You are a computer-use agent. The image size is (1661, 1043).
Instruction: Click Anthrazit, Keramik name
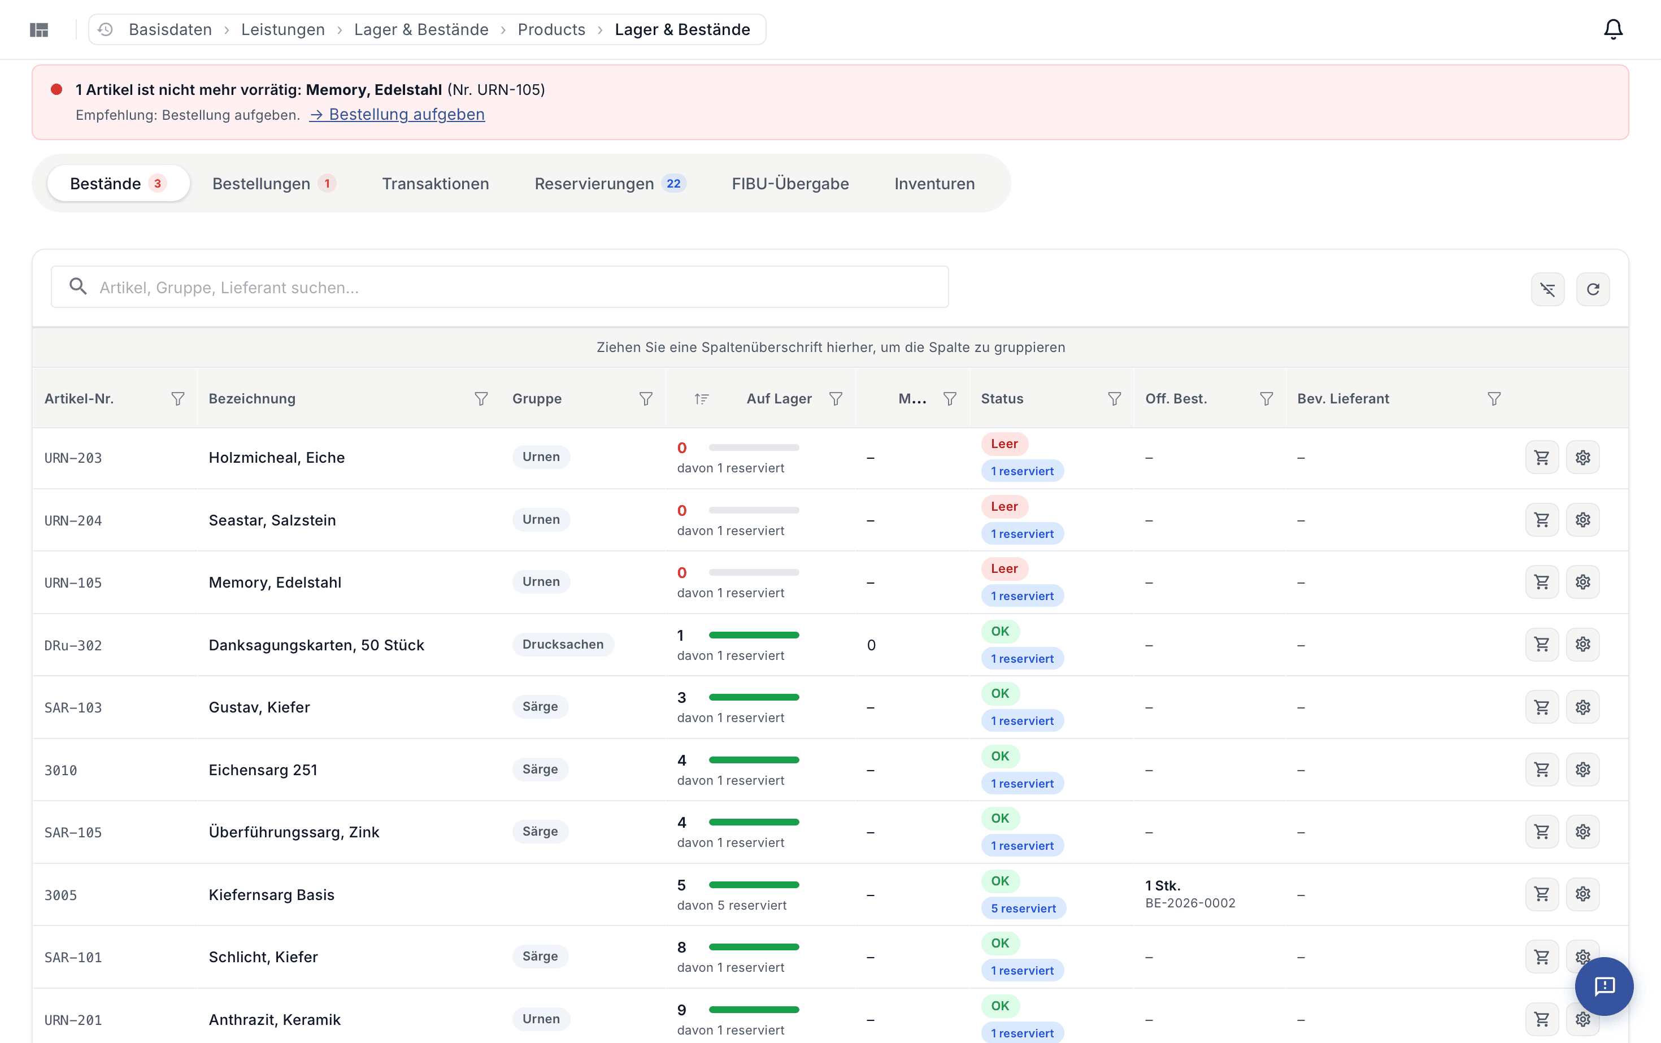coord(275,1019)
